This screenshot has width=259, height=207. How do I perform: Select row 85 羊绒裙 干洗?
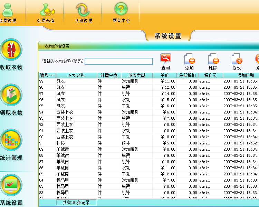(148, 174)
